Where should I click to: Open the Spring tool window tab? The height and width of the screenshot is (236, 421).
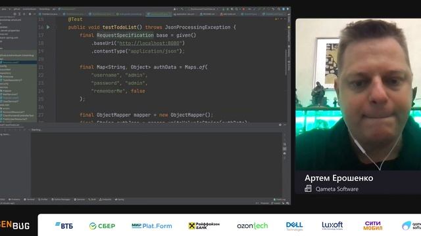tap(120, 199)
